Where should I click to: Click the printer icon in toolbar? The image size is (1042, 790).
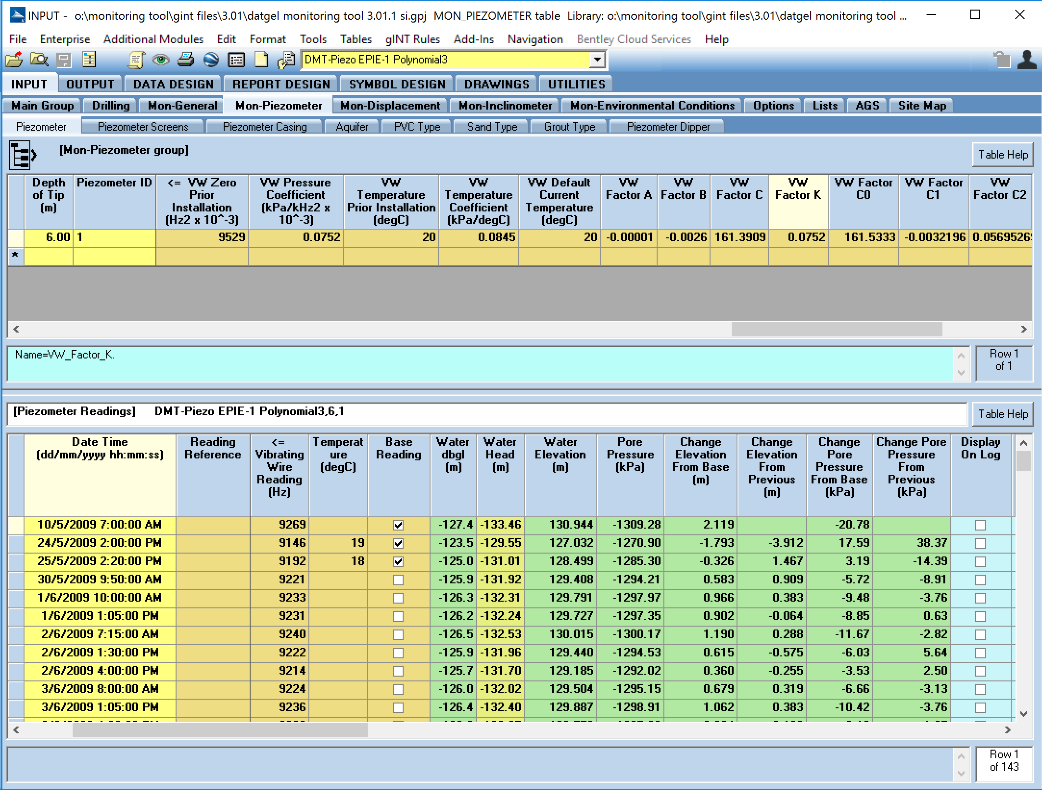186,60
